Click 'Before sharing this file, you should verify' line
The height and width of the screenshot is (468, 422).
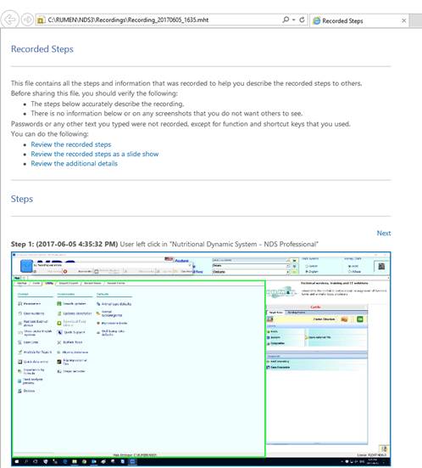tap(94, 93)
